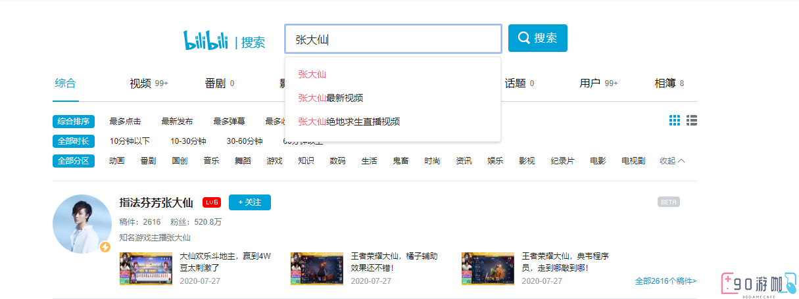Follow user with + 关注 button

pyautogui.click(x=250, y=202)
